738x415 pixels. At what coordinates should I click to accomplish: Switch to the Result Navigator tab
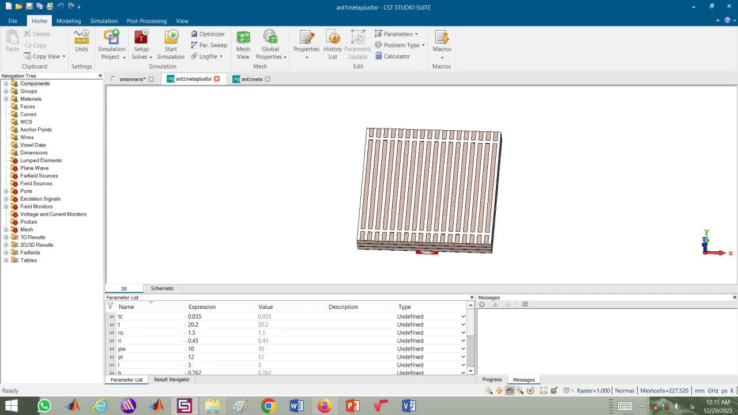tap(172, 380)
